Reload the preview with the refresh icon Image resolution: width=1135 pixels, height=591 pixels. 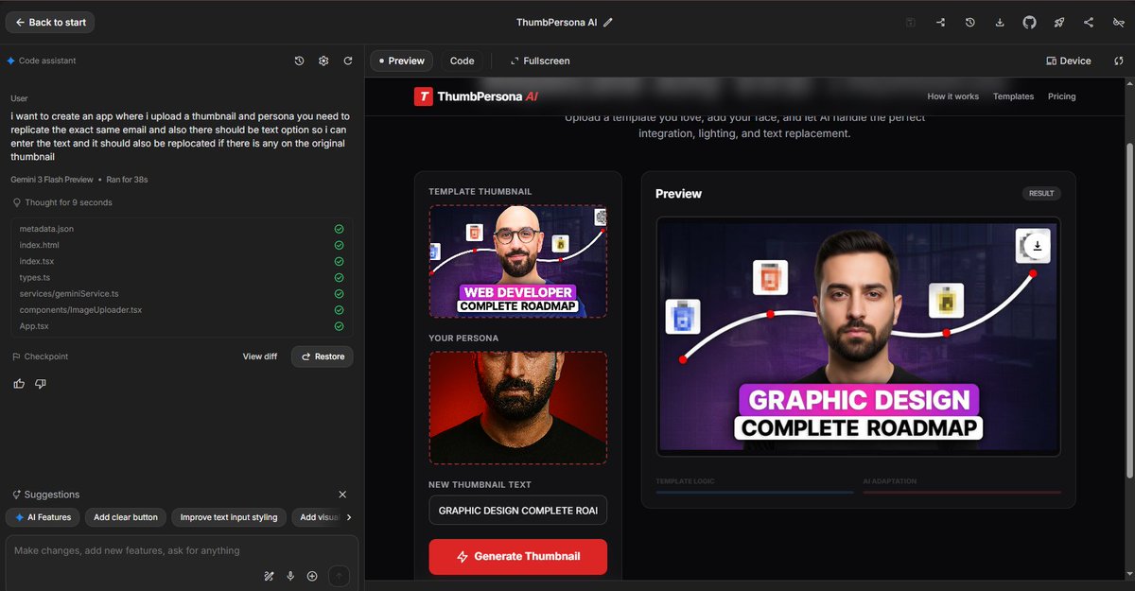[x=1118, y=61]
